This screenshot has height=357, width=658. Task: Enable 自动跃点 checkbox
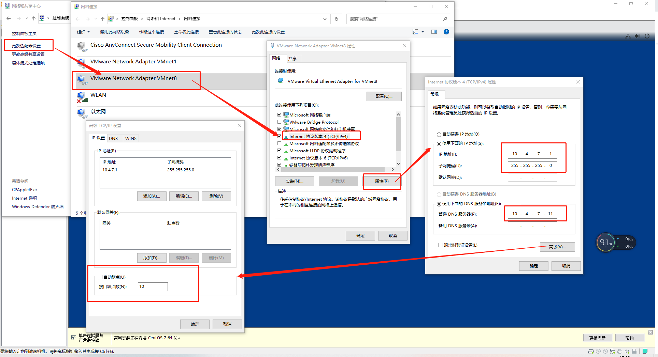(100, 277)
